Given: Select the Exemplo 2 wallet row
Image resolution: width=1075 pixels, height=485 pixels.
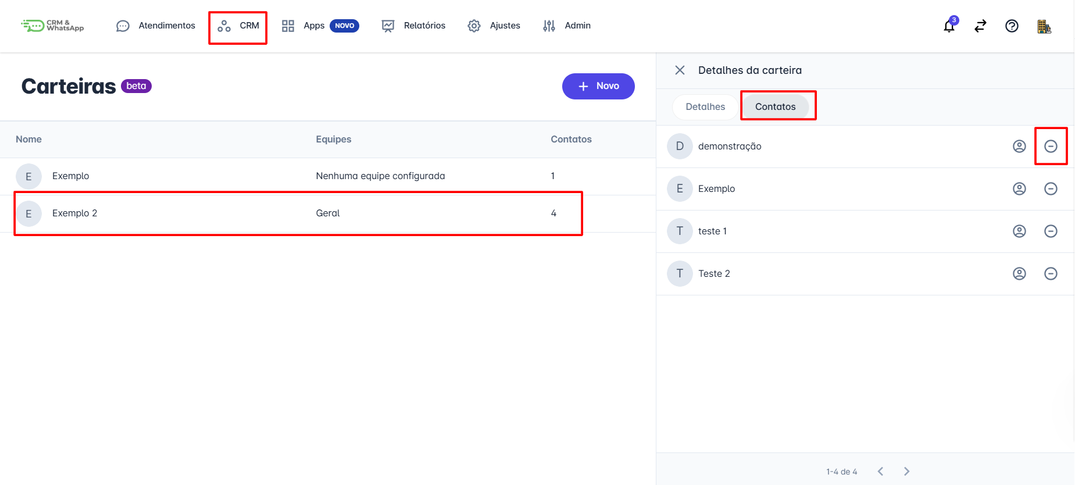Looking at the screenshot, I should (298, 213).
